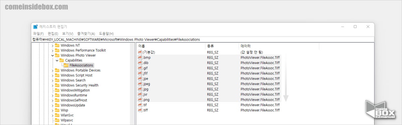The height and width of the screenshot is (125, 402).
Task: Select the '(값 설정 안 됨)' data cell
Action: [252, 52]
